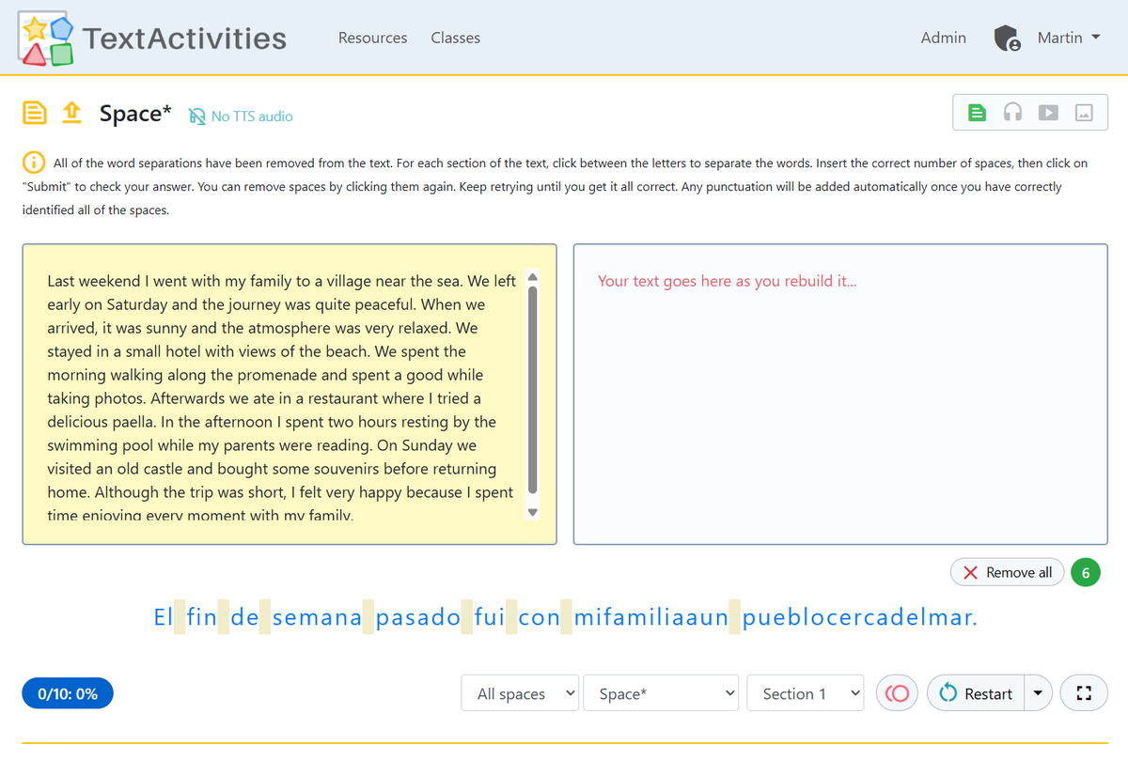
Task: Expand the Martin user dropdown
Action: point(1069,38)
